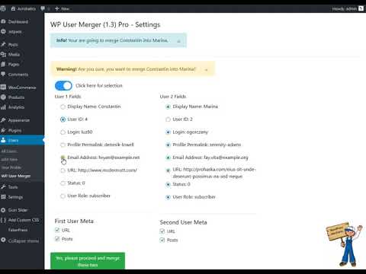Uncheck Posts under First User Meta

point(57,239)
